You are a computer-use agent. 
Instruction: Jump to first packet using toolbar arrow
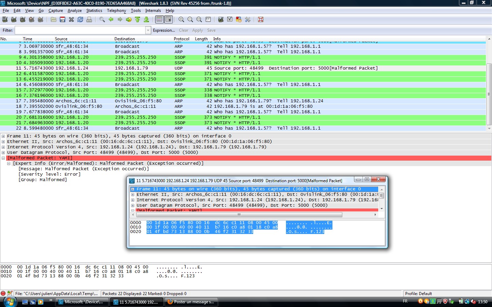click(x=138, y=19)
